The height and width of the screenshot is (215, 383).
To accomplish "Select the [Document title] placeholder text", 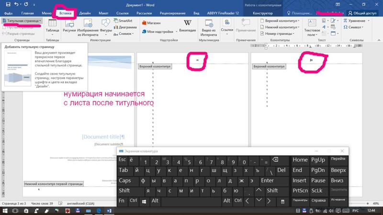I will click(x=103, y=137).
